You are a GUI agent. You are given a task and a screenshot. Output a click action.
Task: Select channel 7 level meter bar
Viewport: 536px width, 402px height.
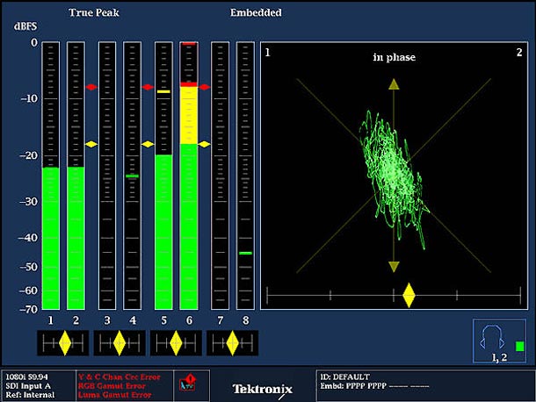click(x=221, y=176)
